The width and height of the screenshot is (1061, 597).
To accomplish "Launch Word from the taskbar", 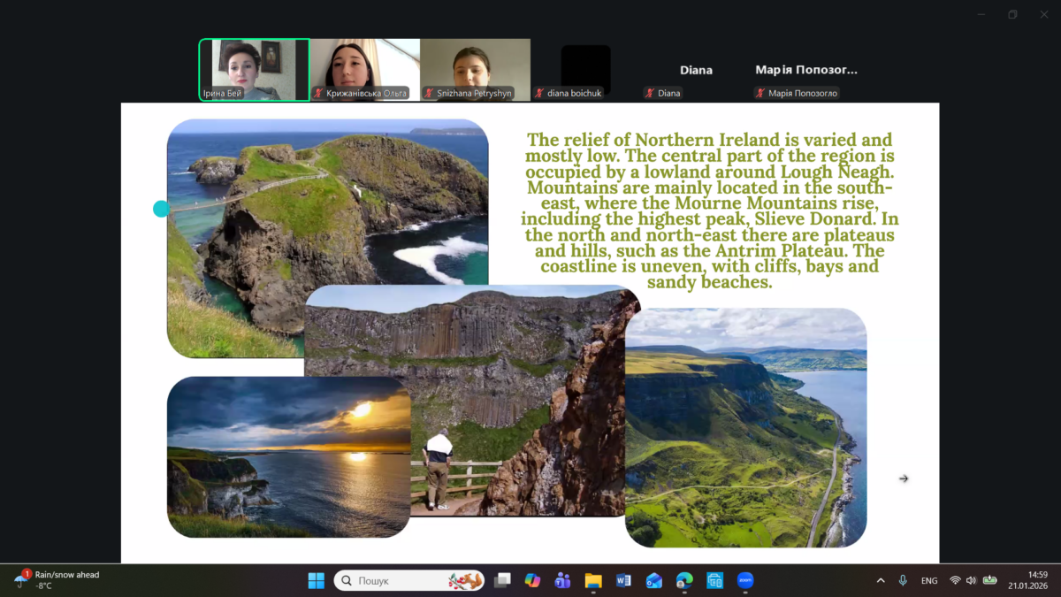I will [623, 581].
